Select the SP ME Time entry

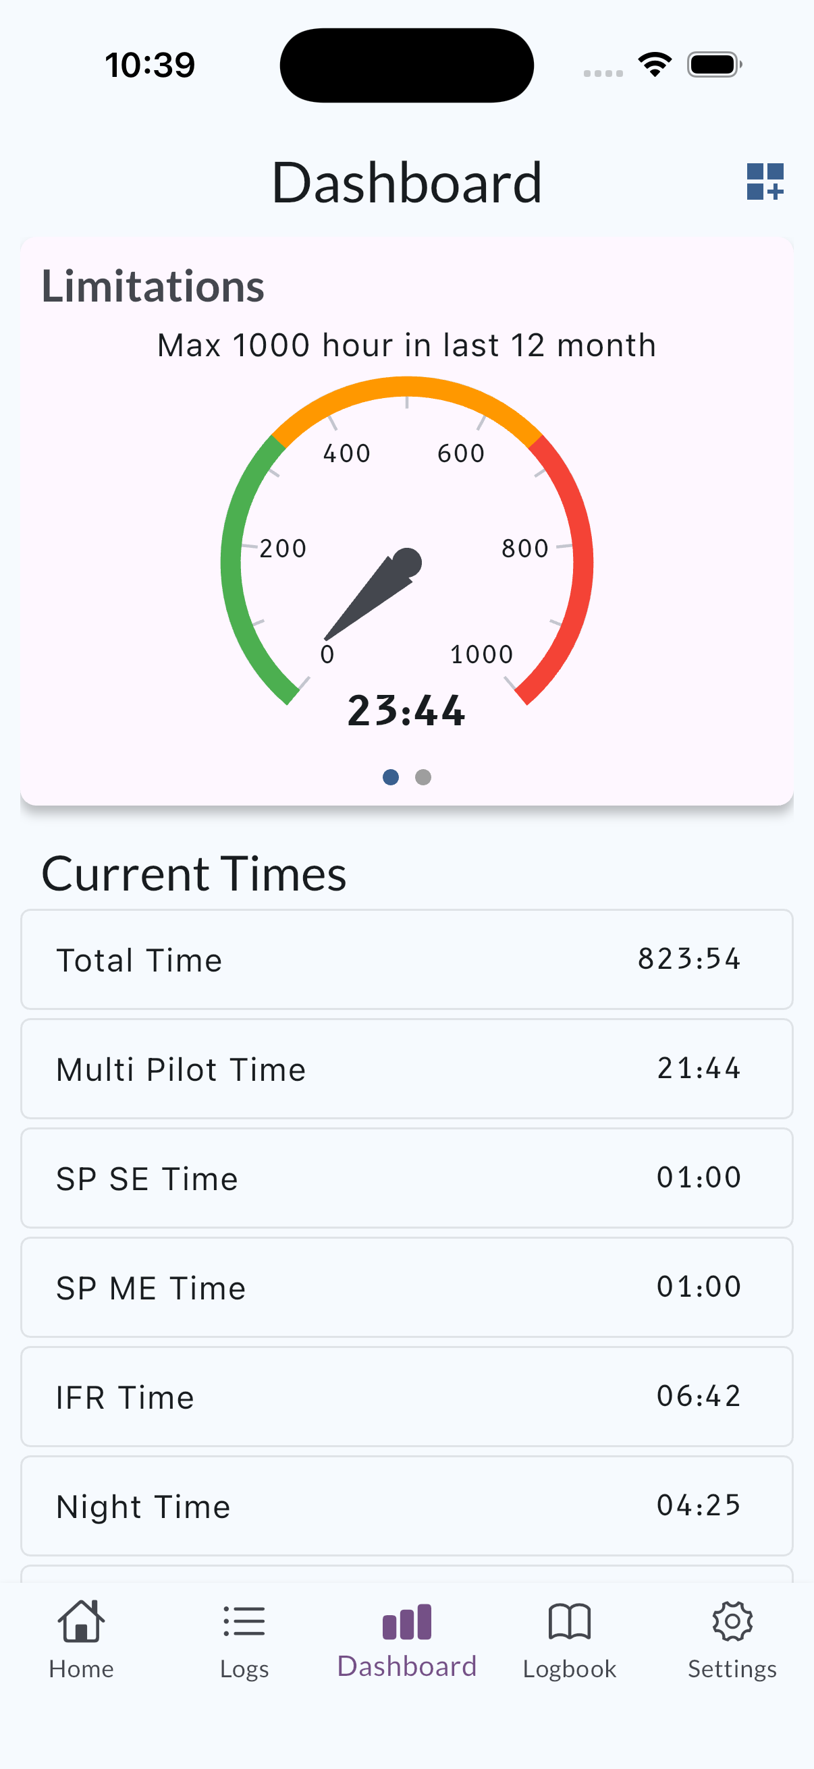pos(406,1287)
